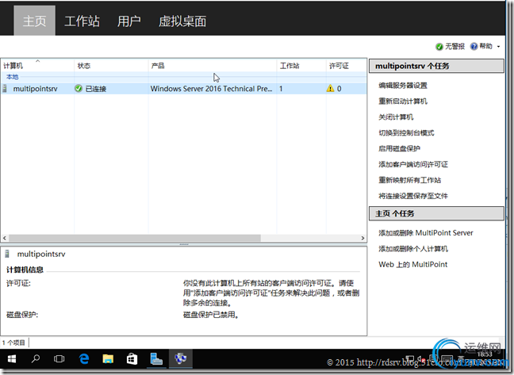Click 编辑服务器设置 task link
The height and width of the screenshot is (375, 514).
pyautogui.click(x=403, y=86)
